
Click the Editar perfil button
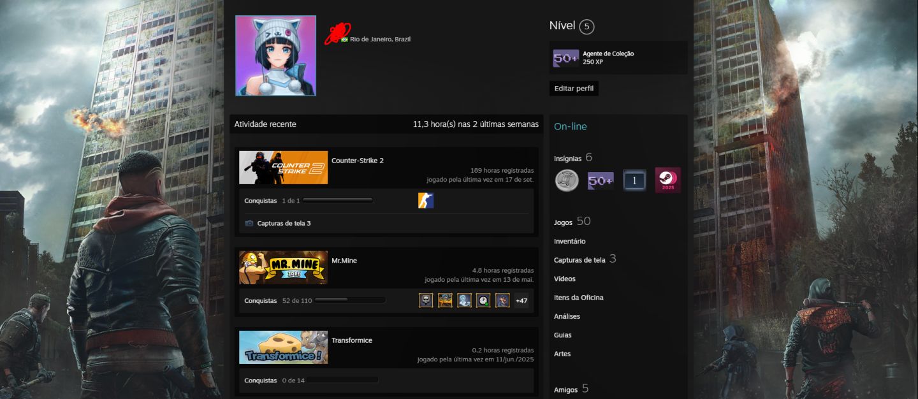click(574, 89)
